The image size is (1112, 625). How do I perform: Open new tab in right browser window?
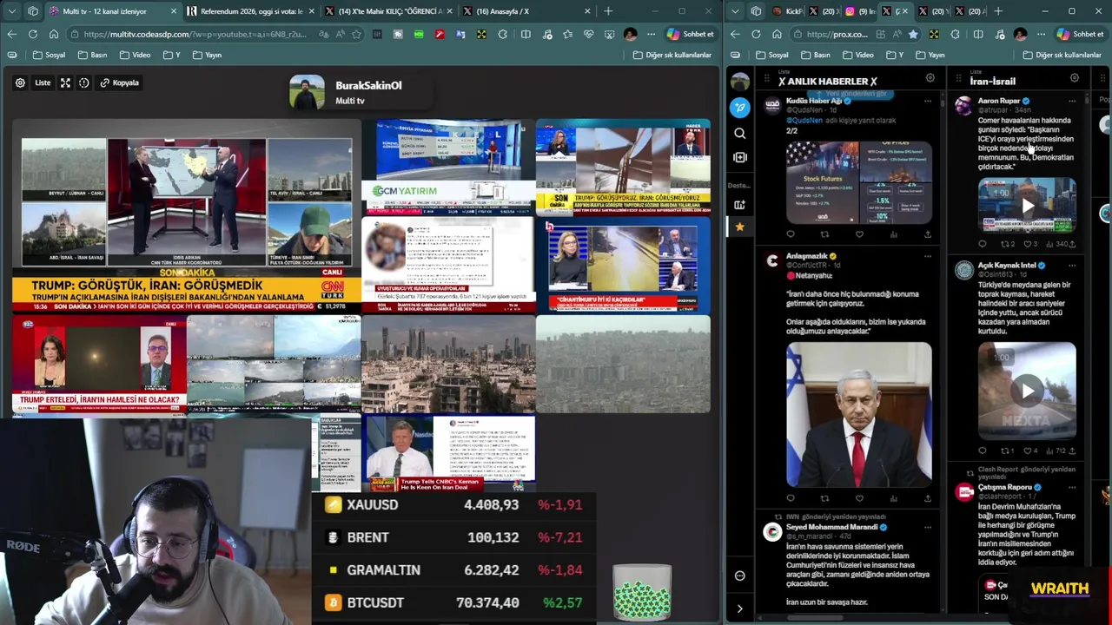tap(998, 11)
